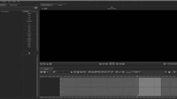
Task: Select the pointer tool in the timeline toolbar
Action: (72, 72)
